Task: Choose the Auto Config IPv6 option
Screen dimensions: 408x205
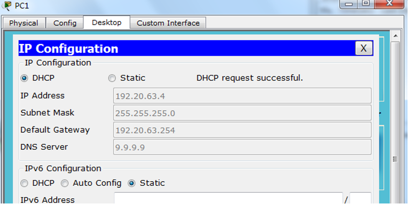Action: point(65,183)
